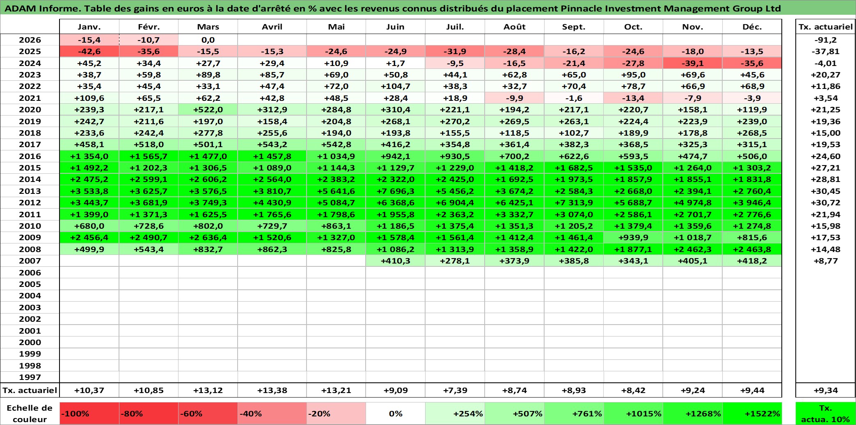The image size is (856, 425).
Task: Click the +1522% bright green swatch
Action: tap(752, 414)
